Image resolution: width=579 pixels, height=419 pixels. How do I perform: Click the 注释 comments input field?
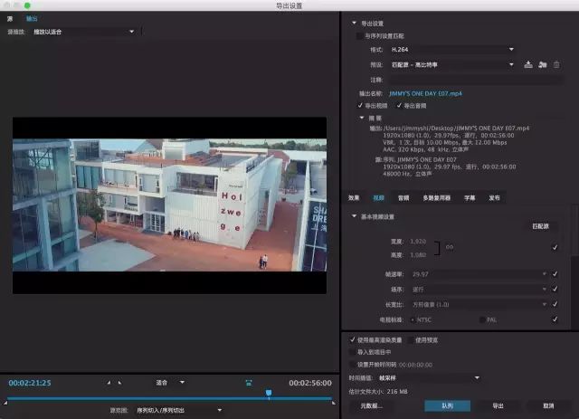pyautogui.click(x=477, y=80)
